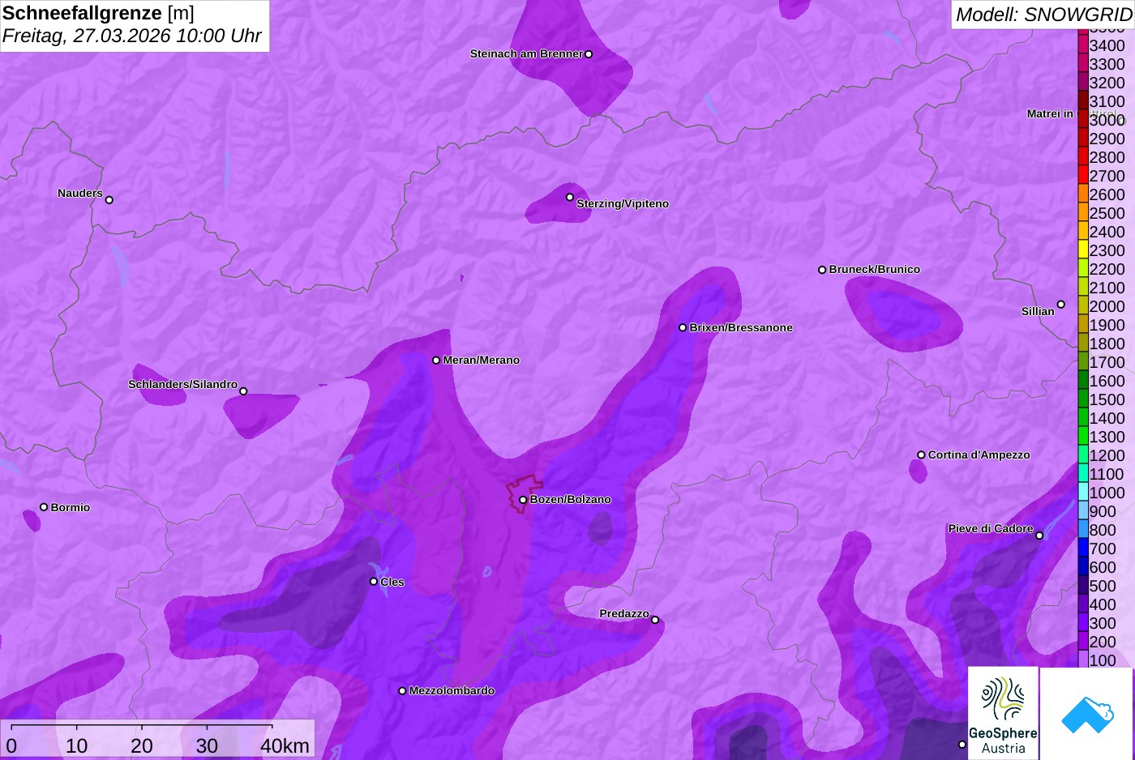Click the Predazzo location marker dot

tap(655, 620)
